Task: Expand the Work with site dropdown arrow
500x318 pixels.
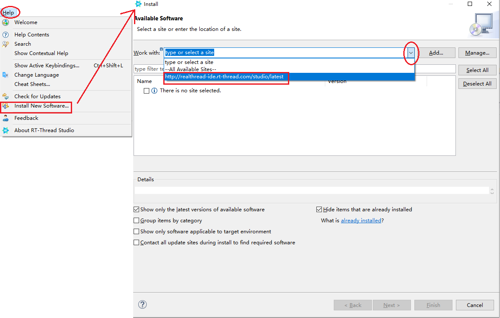Action: (411, 53)
